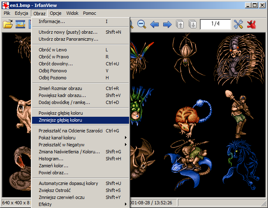268x208 pixels.
Task: Choose Przekształć na Odcienie Szarości
Action: click(x=81, y=131)
